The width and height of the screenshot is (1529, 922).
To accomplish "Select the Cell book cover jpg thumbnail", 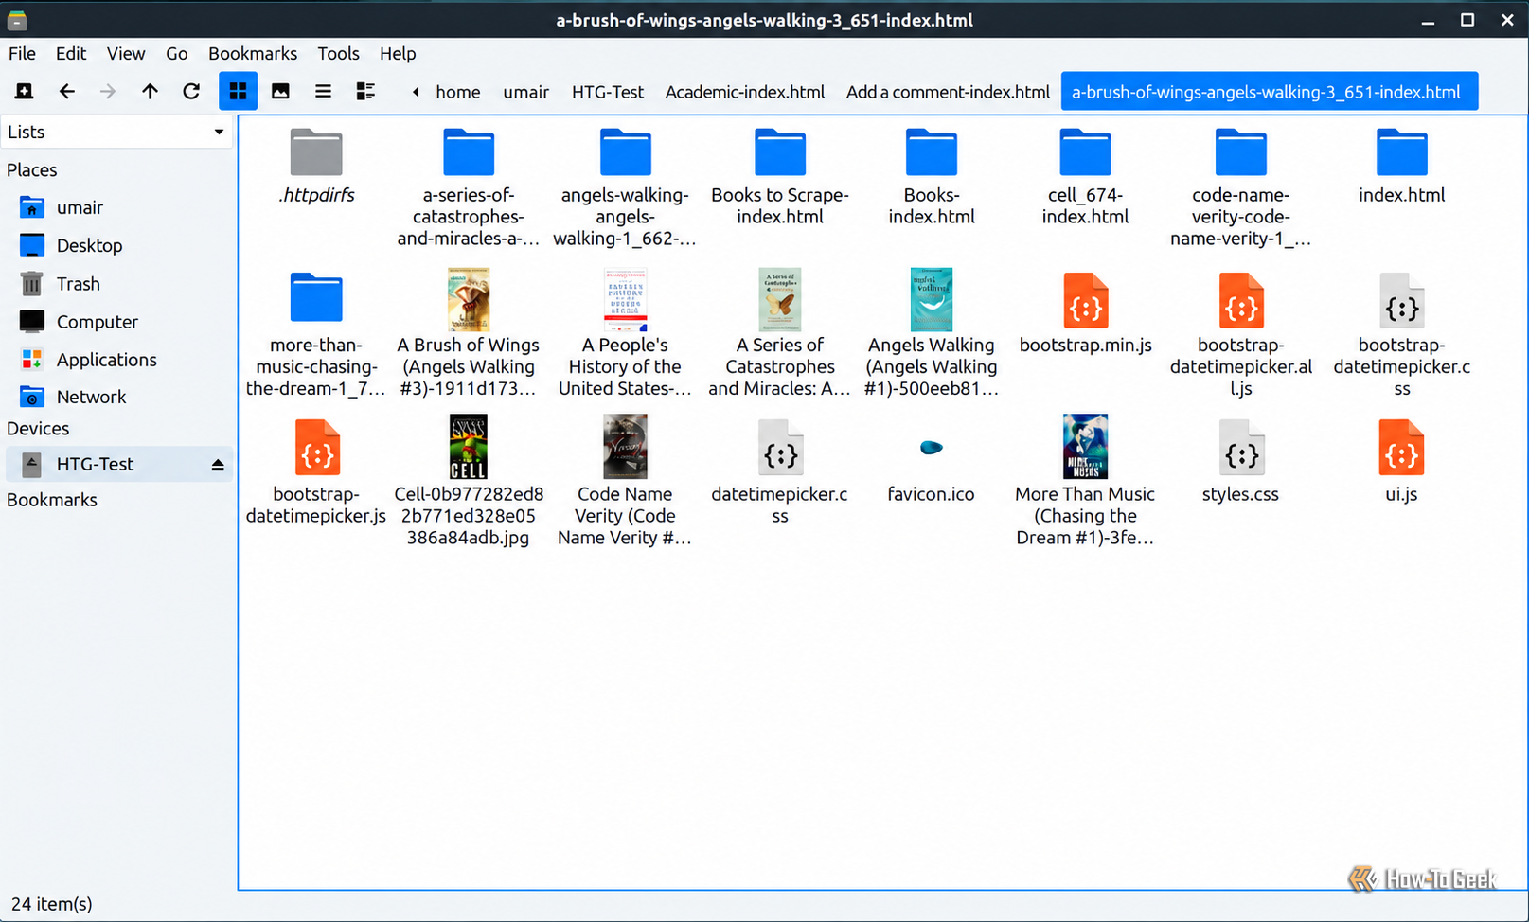I will coord(468,447).
